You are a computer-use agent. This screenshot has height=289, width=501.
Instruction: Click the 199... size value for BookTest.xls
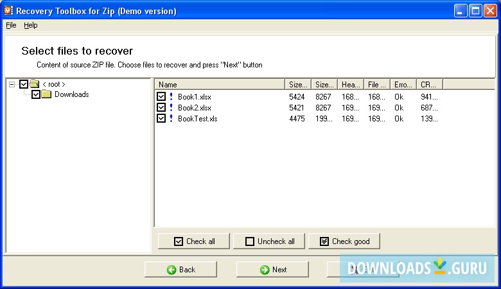click(324, 118)
